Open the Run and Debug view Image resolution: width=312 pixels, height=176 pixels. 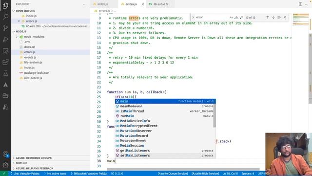point(5,39)
